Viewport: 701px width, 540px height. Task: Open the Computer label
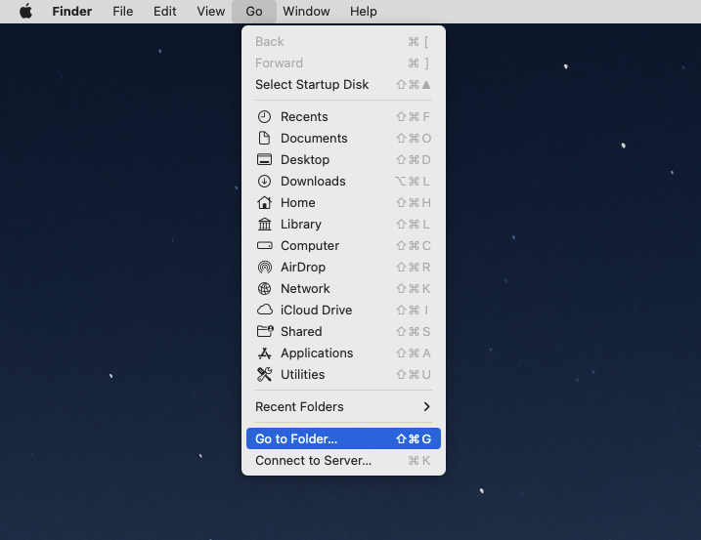click(310, 245)
